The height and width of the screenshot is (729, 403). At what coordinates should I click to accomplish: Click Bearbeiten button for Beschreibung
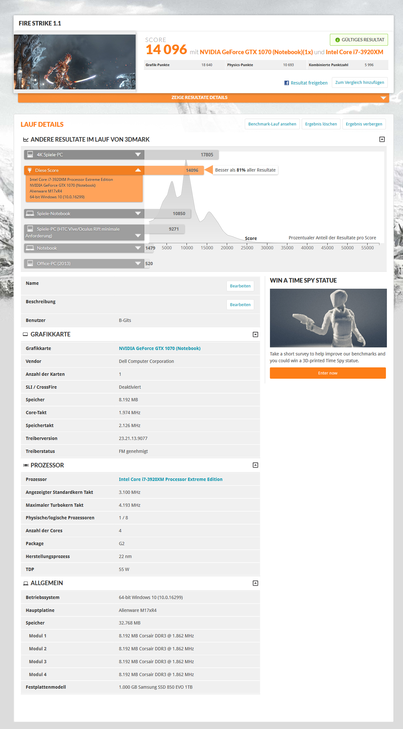point(240,305)
